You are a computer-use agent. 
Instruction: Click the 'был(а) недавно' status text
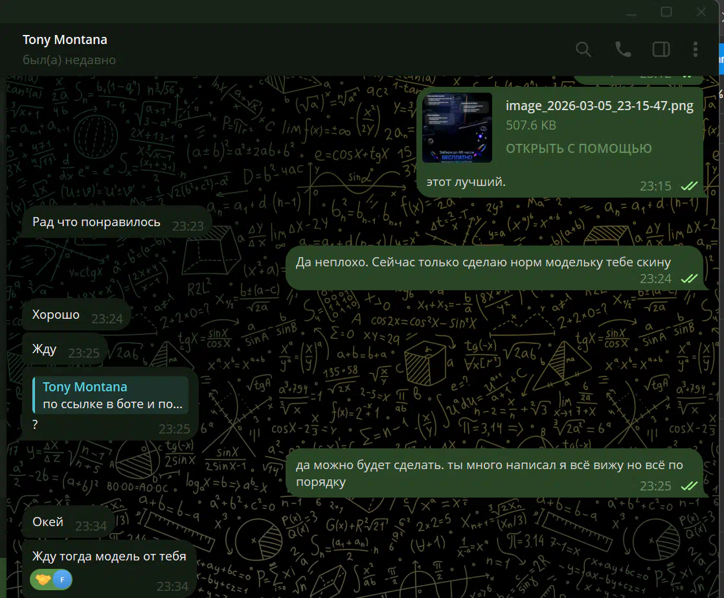(69, 60)
